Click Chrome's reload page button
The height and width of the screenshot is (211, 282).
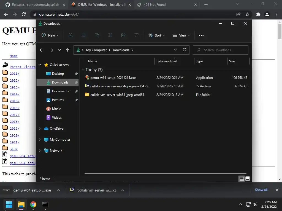pos(24,14)
